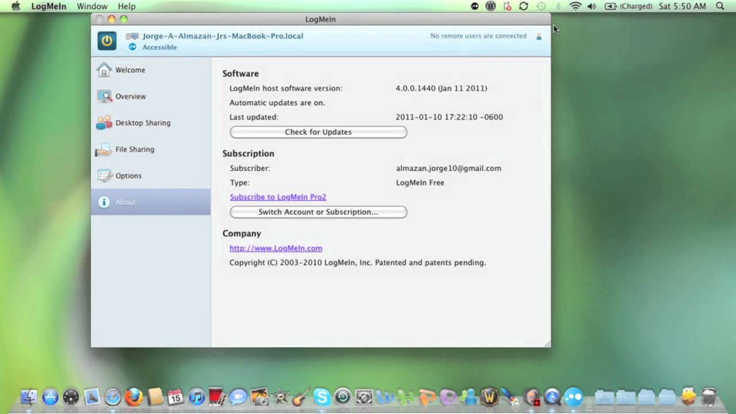Launch iMovie star icon in dock
Screen dimensions: 736x414
tap(280, 397)
